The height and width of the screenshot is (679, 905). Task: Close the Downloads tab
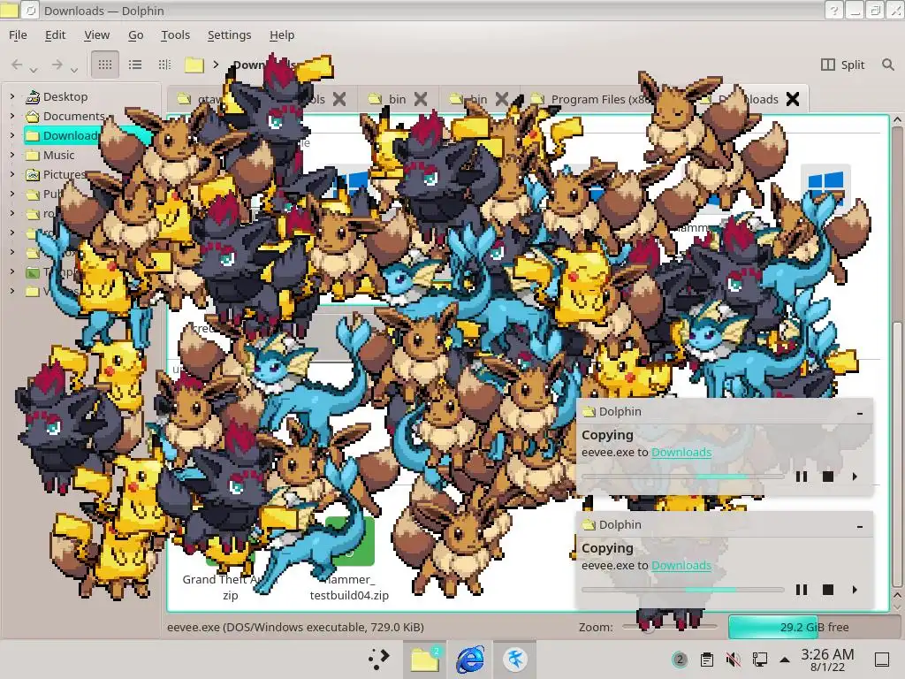(793, 99)
